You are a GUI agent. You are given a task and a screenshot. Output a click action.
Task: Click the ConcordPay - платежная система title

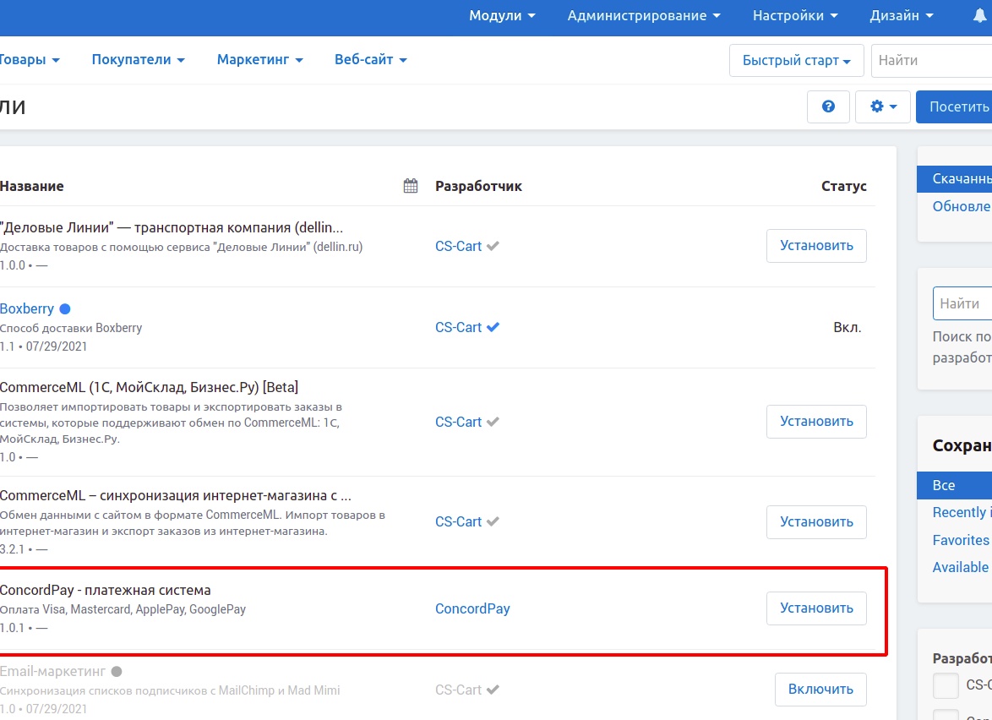tap(106, 590)
